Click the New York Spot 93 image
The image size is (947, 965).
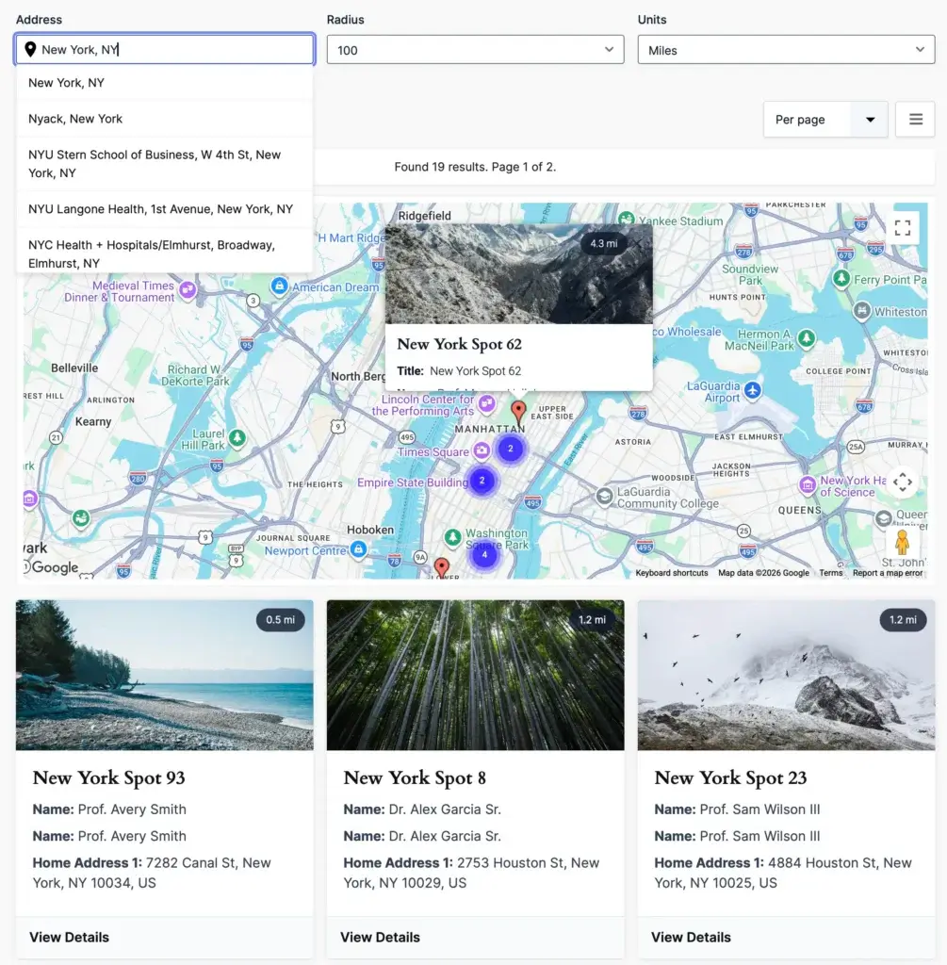click(x=164, y=675)
